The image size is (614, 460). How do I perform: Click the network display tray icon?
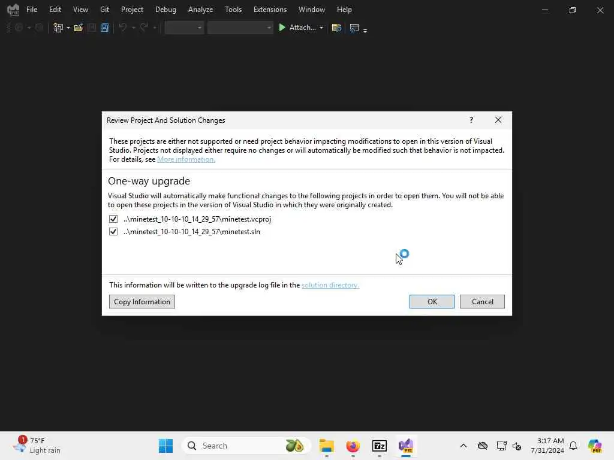tap(501, 446)
